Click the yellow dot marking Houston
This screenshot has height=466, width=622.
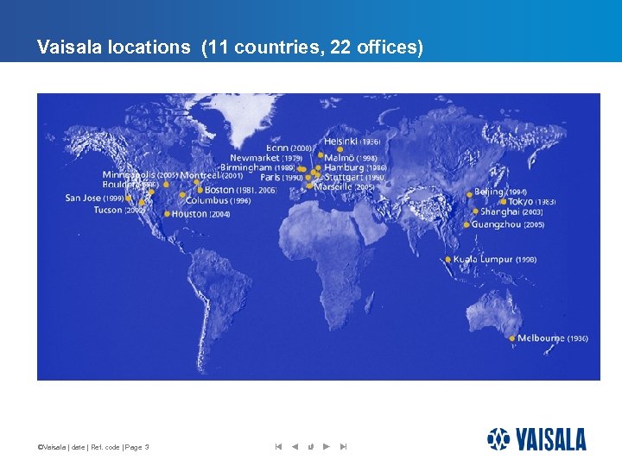167,214
